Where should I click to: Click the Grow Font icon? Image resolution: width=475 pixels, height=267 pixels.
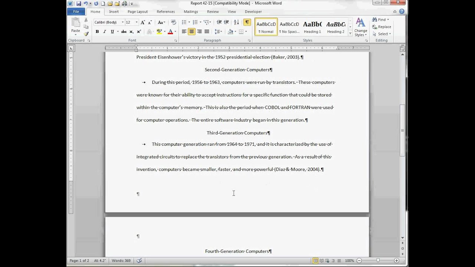tap(143, 22)
